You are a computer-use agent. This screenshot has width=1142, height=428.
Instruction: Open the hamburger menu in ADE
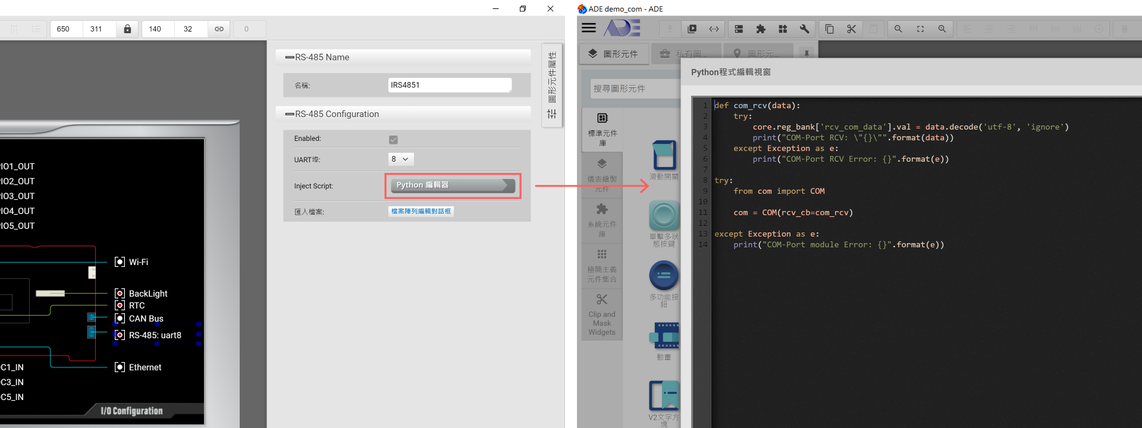(x=588, y=28)
